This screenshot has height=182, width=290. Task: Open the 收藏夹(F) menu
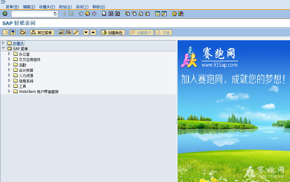click(47, 7)
